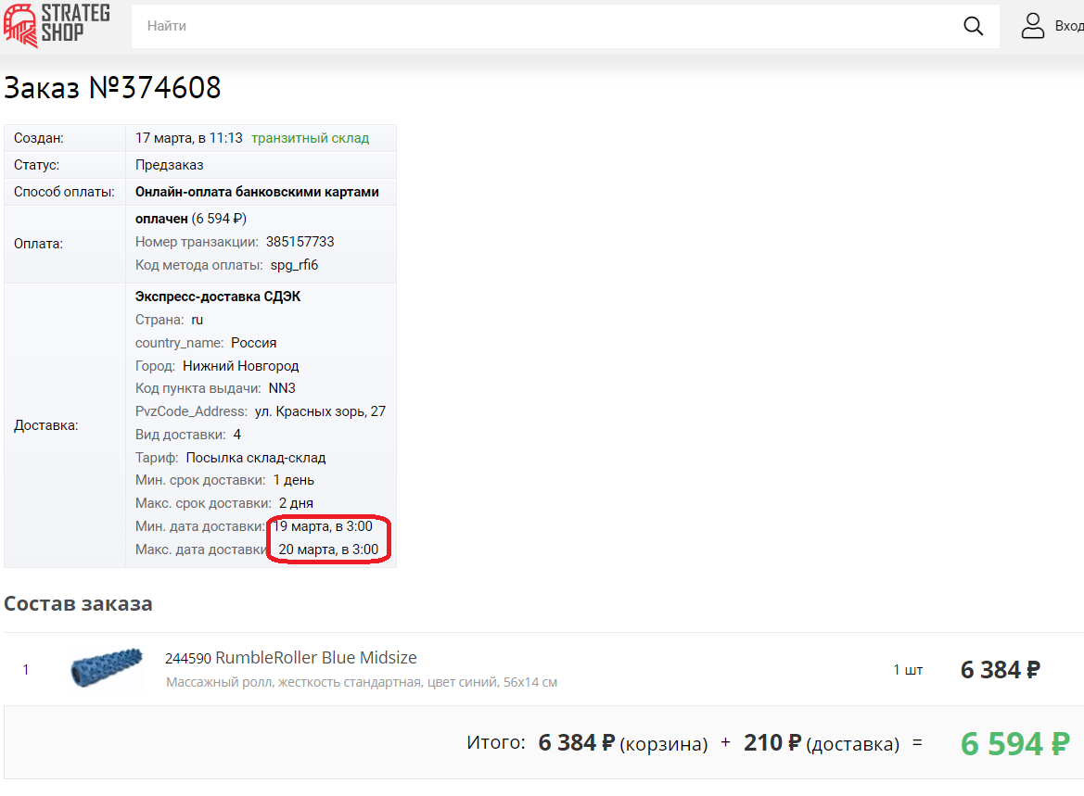The height and width of the screenshot is (796, 1084).
Task: Select max delivery date 20 марта, в 3:00
Action: (x=328, y=550)
